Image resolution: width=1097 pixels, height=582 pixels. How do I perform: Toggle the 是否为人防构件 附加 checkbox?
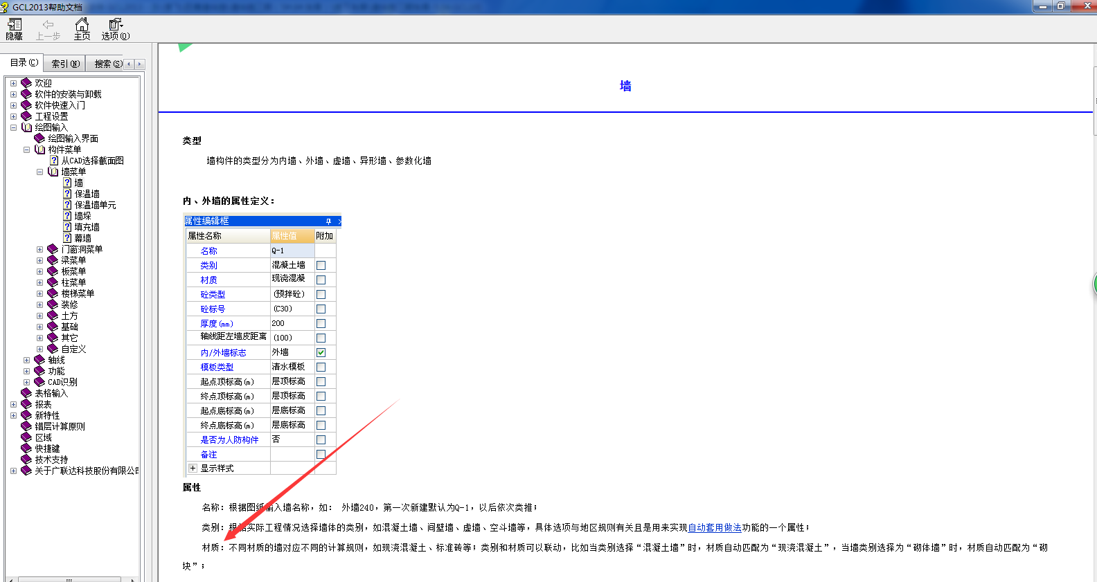click(321, 439)
